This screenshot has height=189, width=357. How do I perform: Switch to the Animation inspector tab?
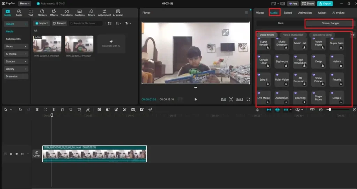tap(305, 13)
